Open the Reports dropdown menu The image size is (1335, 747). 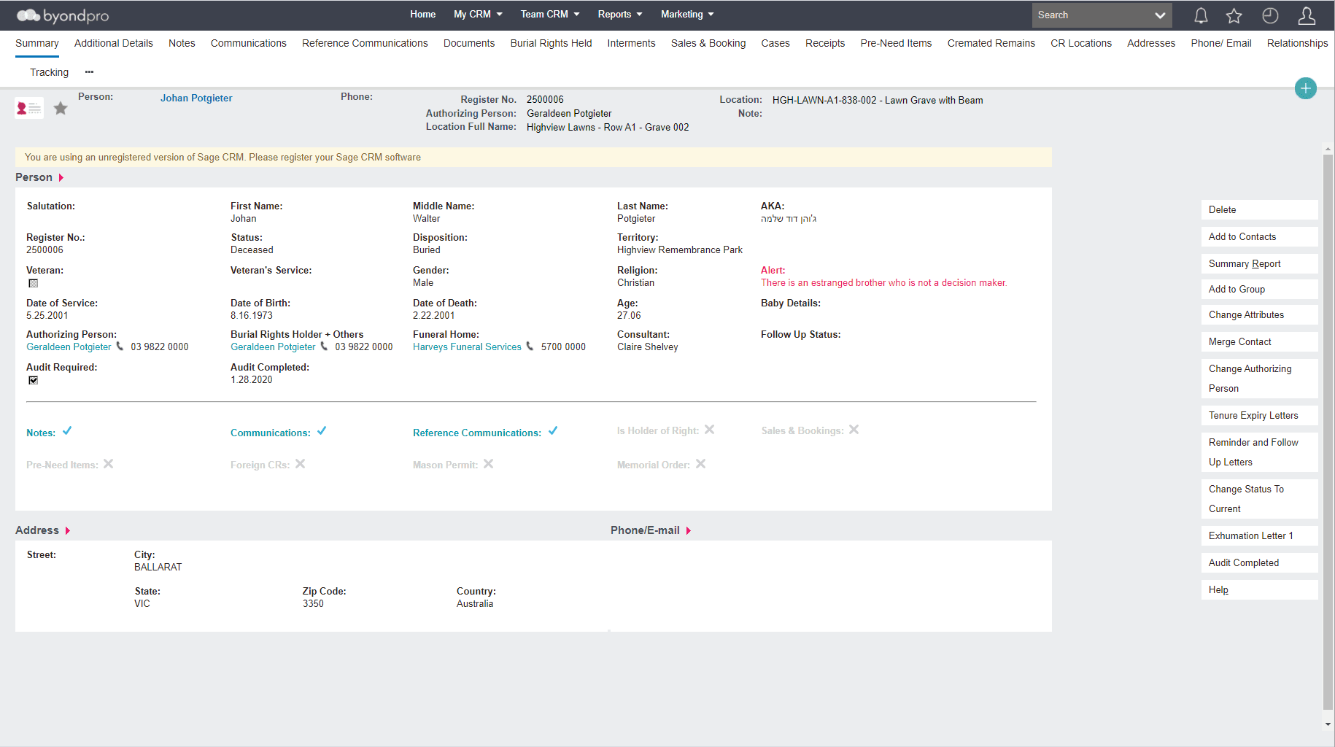point(620,15)
